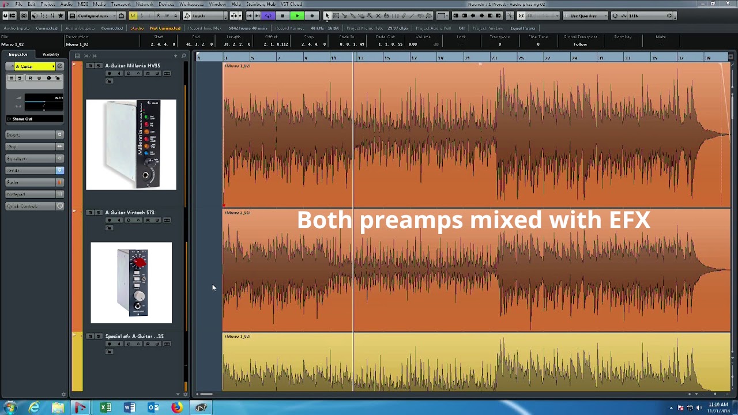Expand the Notepad section in the Inspector
The width and height of the screenshot is (738, 415).
[x=35, y=194]
